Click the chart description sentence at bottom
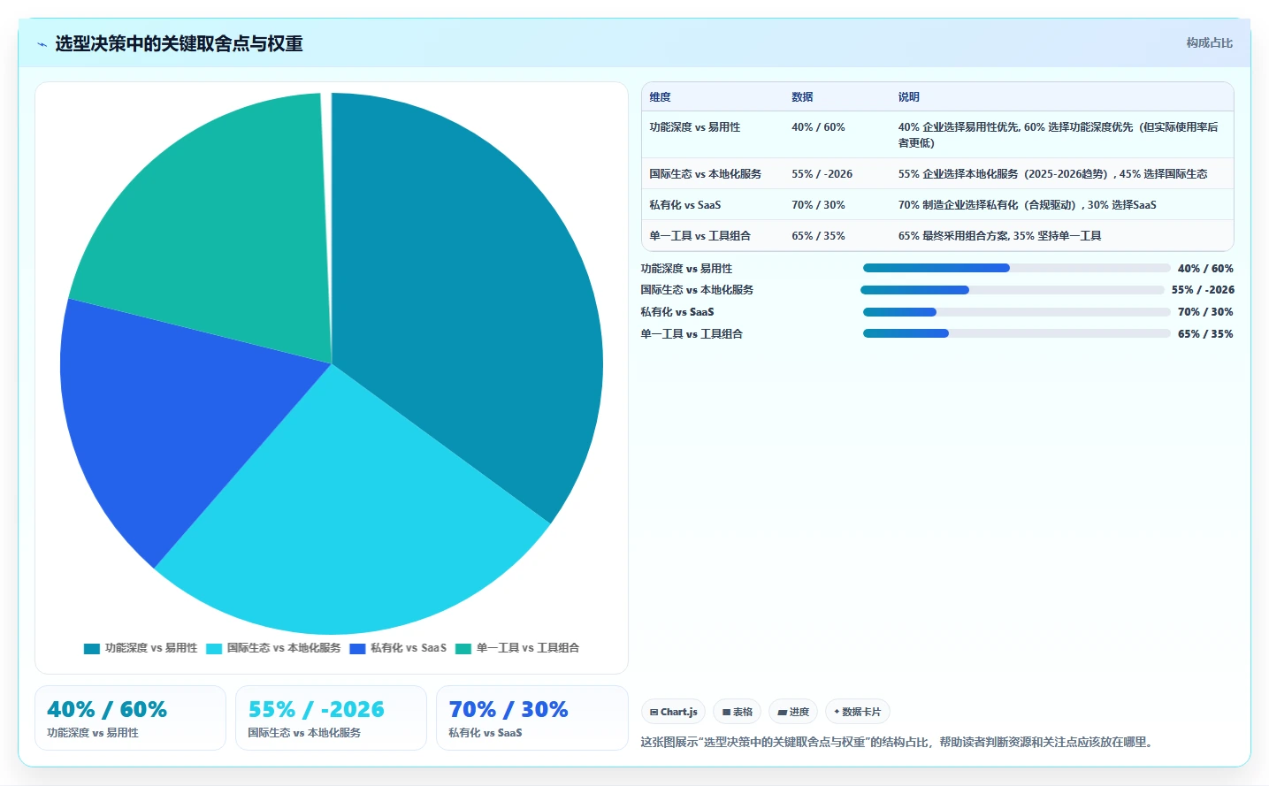This screenshot has width=1269, height=786. point(898,742)
